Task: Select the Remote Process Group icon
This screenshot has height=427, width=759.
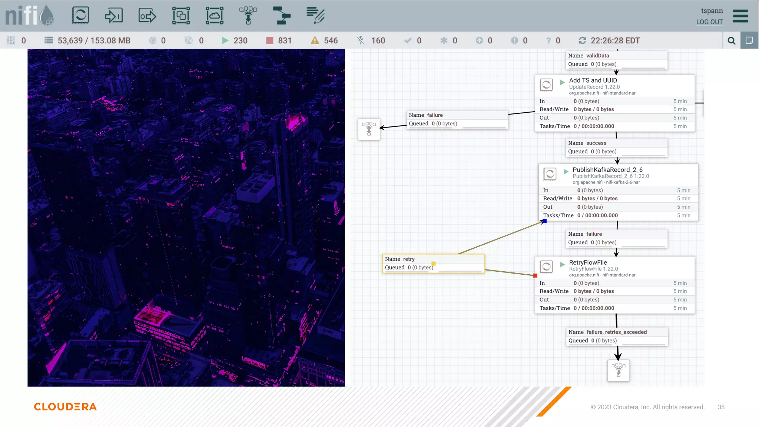Action: coord(215,16)
